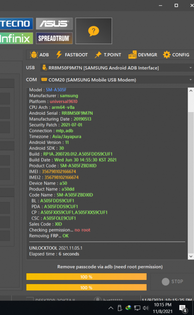The height and width of the screenshot is (315, 194).
Task: Select the no root permission result
Action: click(x=82, y=230)
